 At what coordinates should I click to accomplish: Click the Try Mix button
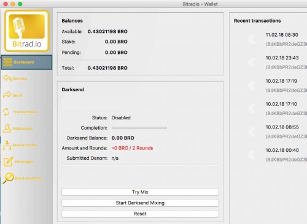click(x=140, y=192)
